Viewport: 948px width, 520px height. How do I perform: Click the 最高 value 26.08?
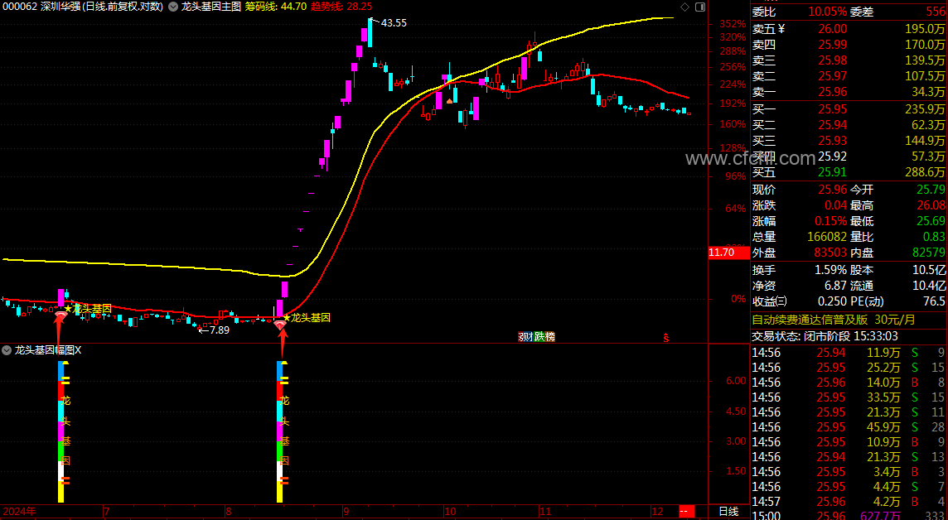tap(931, 205)
